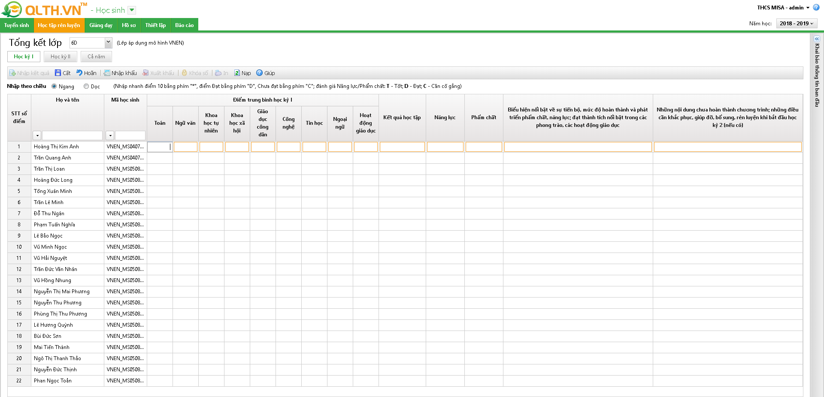Open the Năm học 2018 - 2019 dropdown
Screen dimensions: 824x397
[x=797, y=24]
